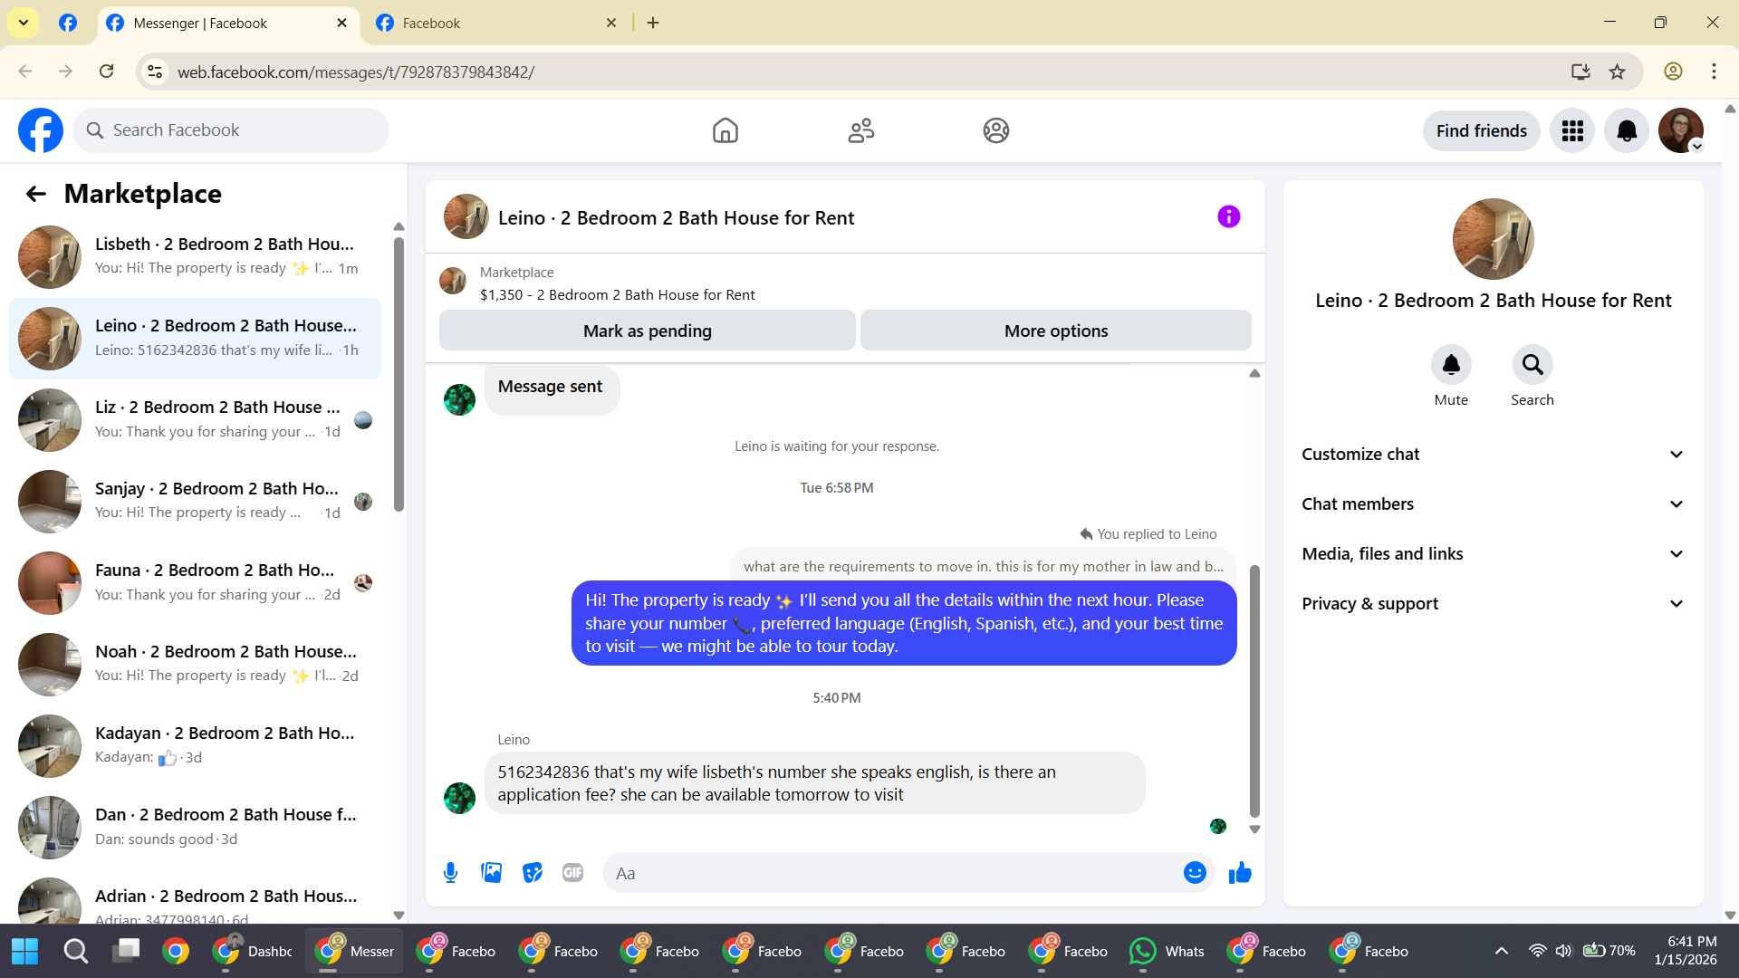1739x978 pixels.
Task: Open Facebook notifications bell
Action: click(x=1626, y=131)
